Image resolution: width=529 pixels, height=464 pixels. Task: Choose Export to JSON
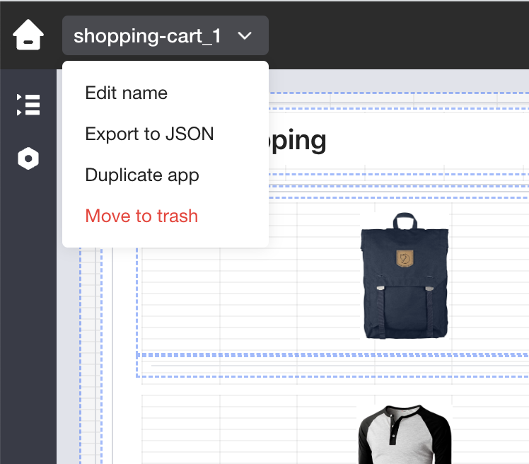(x=149, y=134)
